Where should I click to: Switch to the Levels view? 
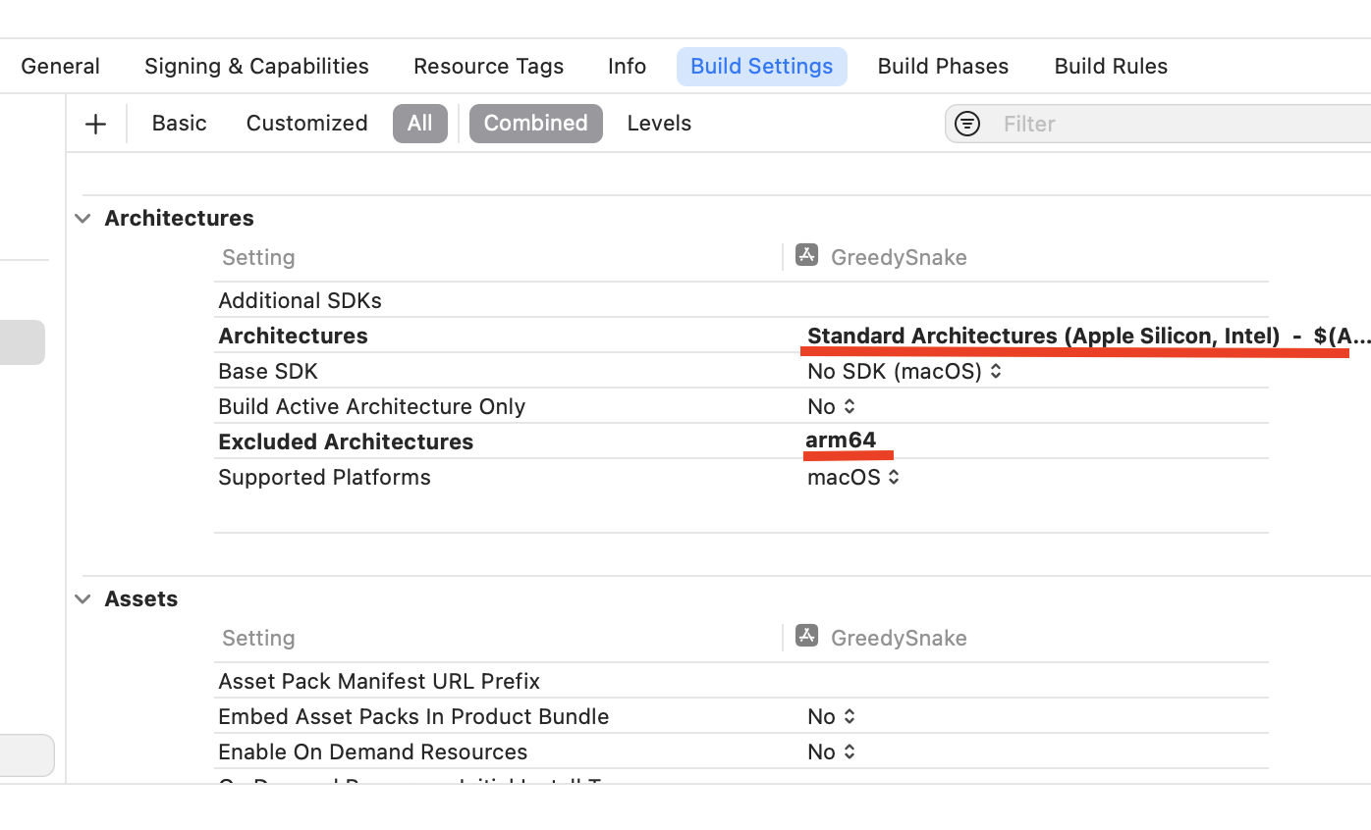[x=659, y=123]
